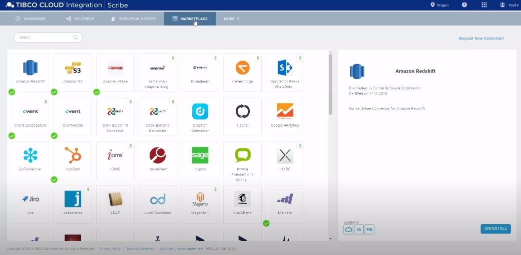Click the scrollbar down arrow
Screen dimensions: 521x255
coord(330,238)
